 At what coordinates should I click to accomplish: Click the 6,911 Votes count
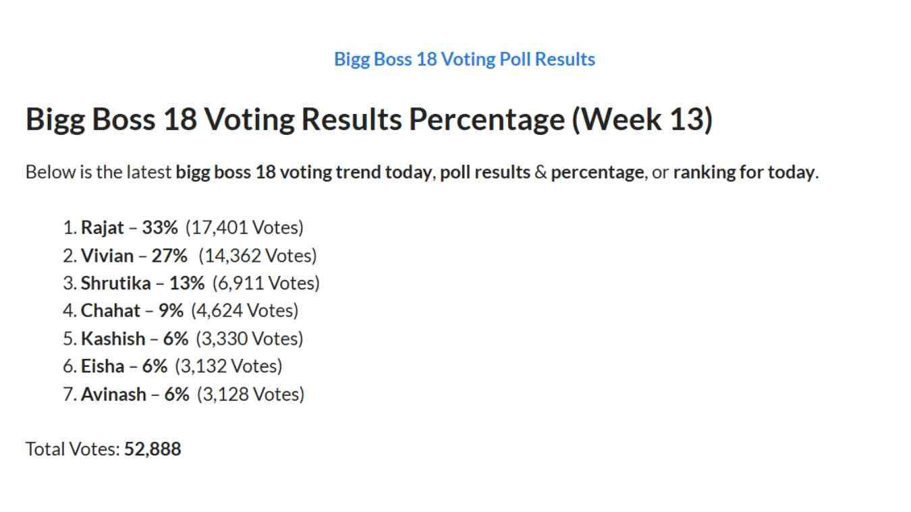click(x=266, y=283)
